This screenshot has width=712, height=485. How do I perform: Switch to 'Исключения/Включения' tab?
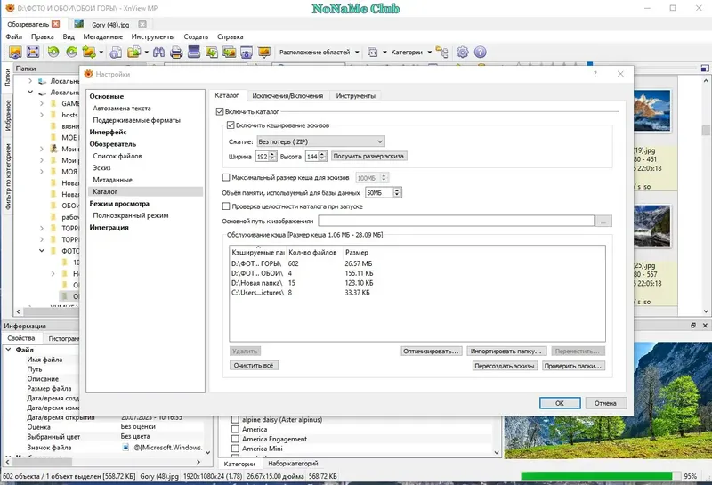[x=287, y=96]
